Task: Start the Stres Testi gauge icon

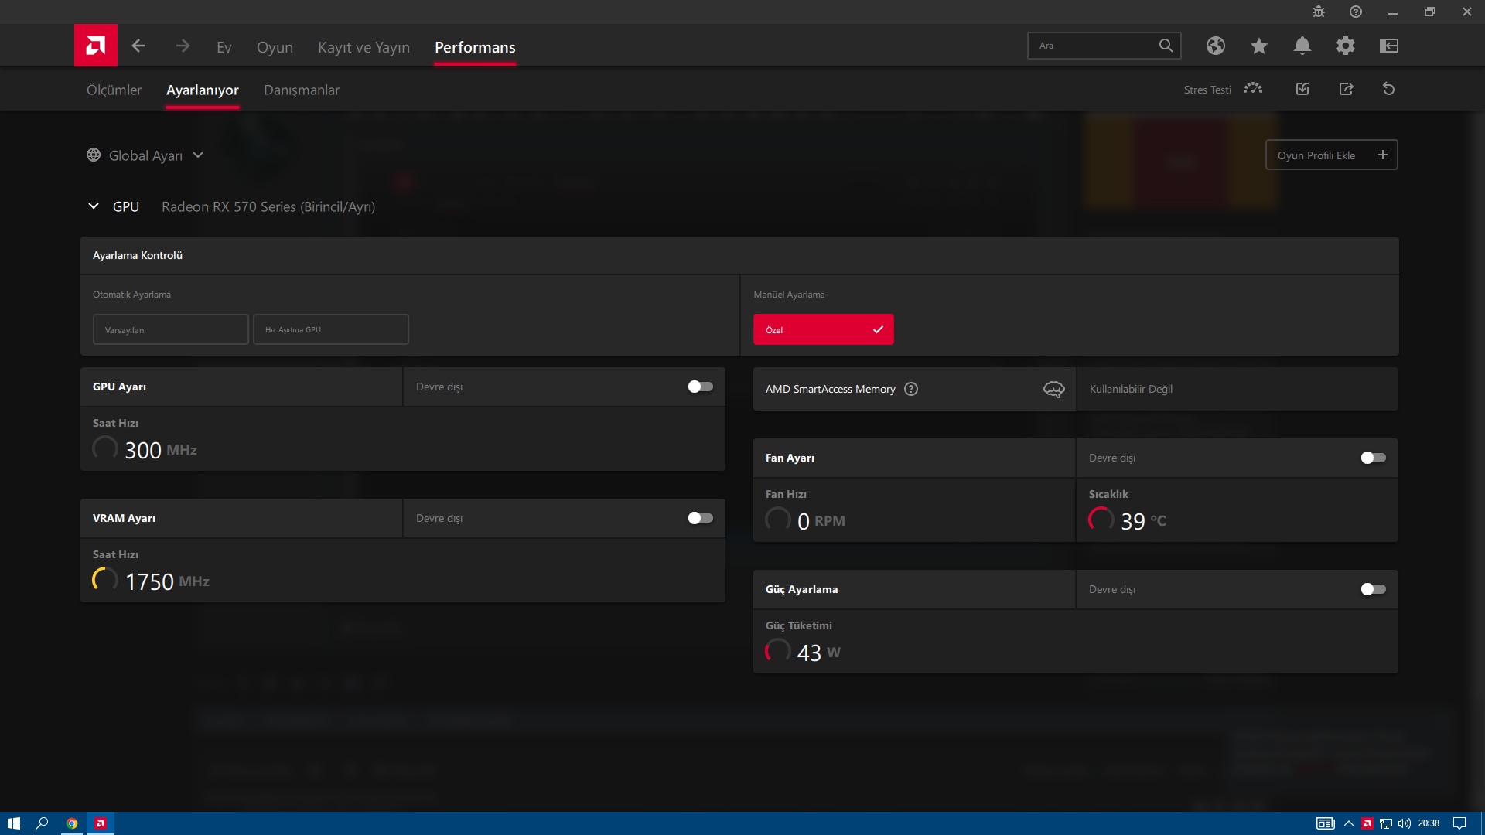Action: pos(1253,89)
